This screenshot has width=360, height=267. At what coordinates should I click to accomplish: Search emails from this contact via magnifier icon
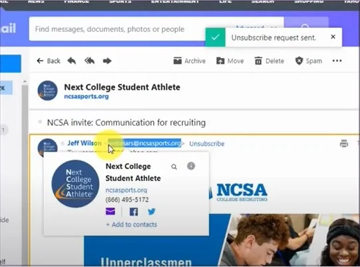[x=174, y=167]
